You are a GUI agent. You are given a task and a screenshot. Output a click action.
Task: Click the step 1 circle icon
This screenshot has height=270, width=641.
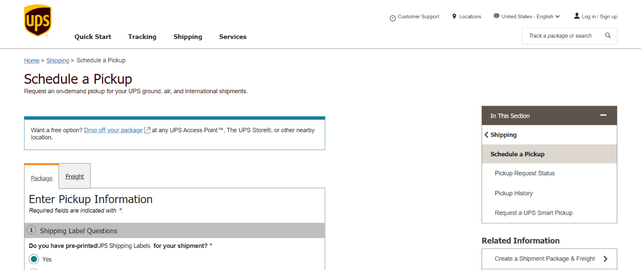[x=31, y=230]
